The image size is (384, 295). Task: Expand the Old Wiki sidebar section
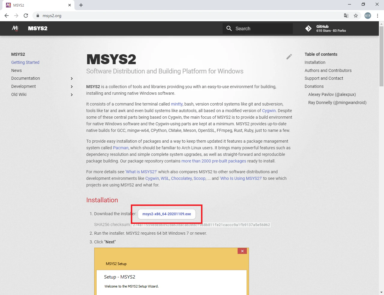point(72,94)
